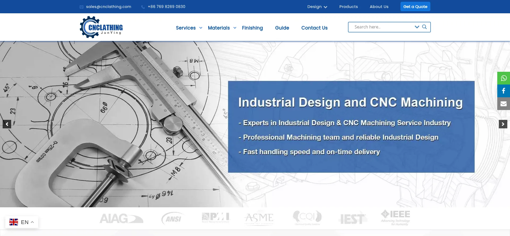Open the Facebook sidebar icon

504,91
